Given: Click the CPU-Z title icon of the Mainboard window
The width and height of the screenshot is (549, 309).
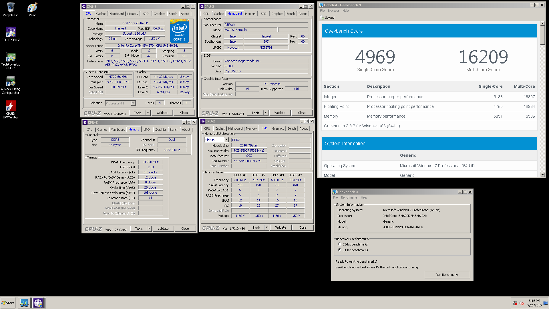Looking at the screenshot, I should (202, 7).
